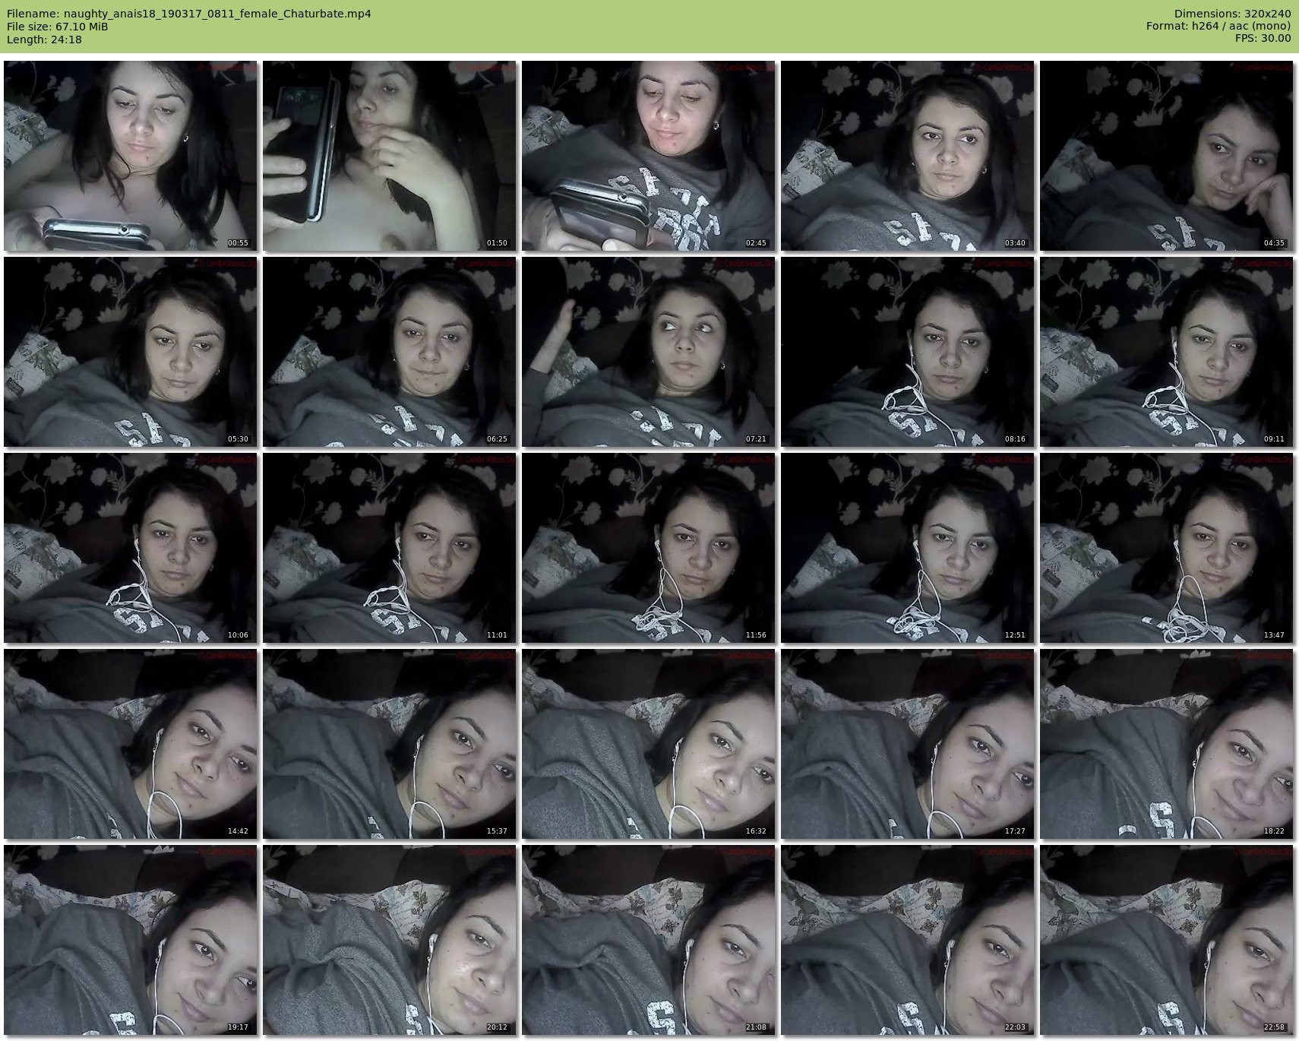The width and height of the screenshot is (1299, 1041).
Task: Choose the thumbnail marked 14:42
Action: pyautogui.click(x=131, y=744)
